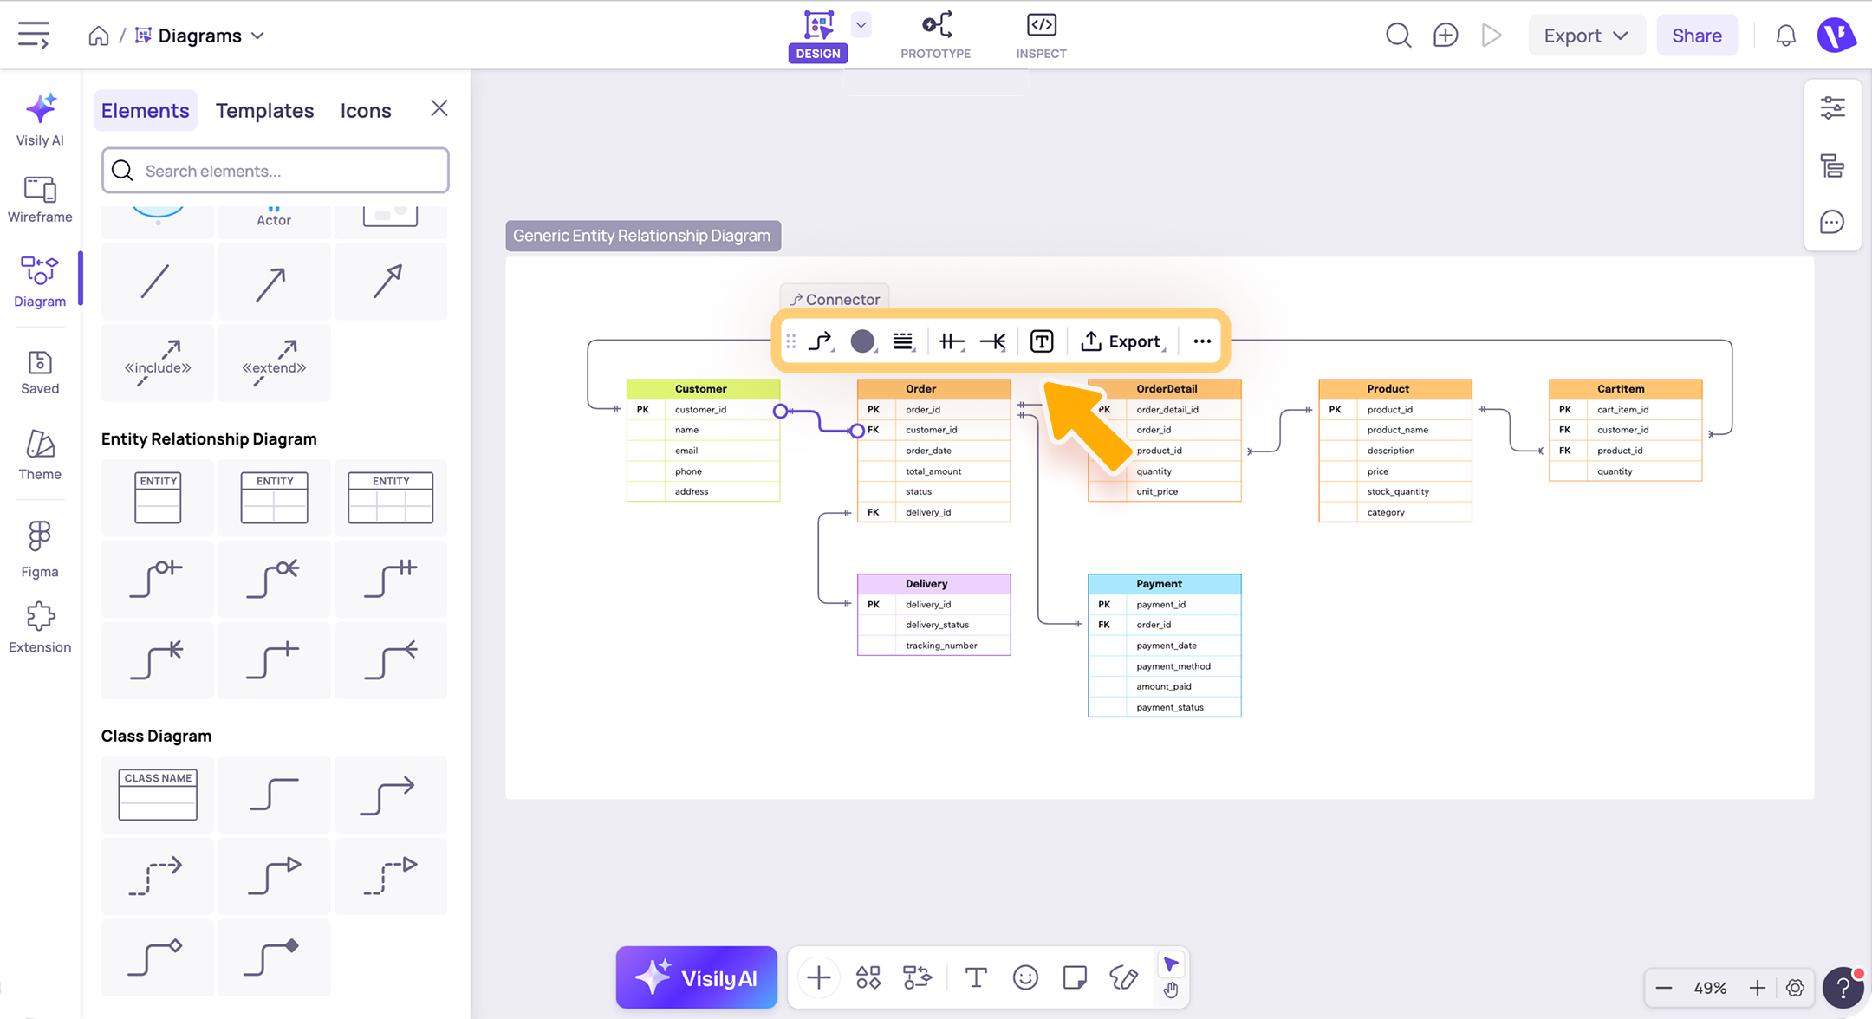
Task: Select Generic Entity Relationship Diagram label
Action: click(641, 236)
